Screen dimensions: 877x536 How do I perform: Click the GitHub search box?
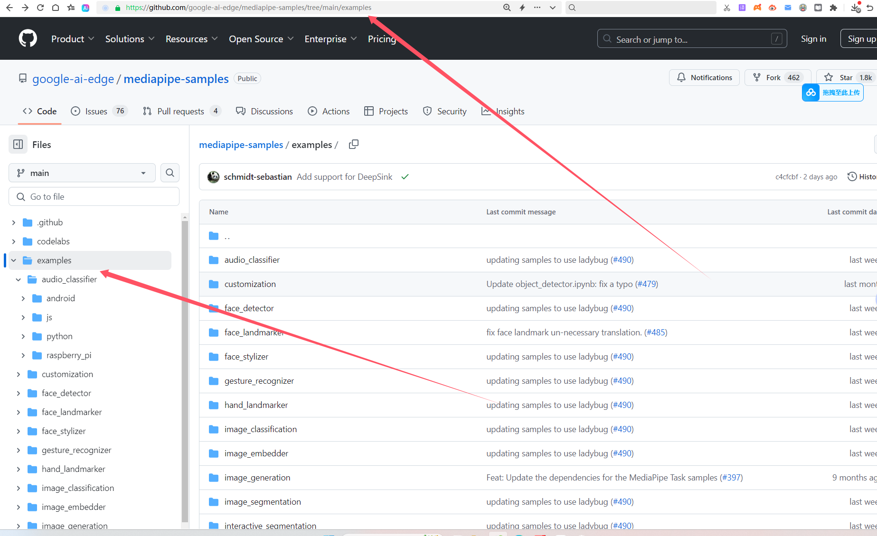pyautogui.click(x=692, y=39)
